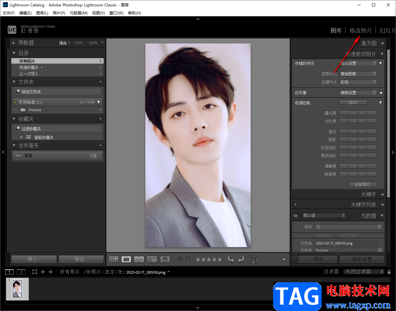Hide right panel group arrow
Screen dimensions: 396x311
tap(393, 152)
